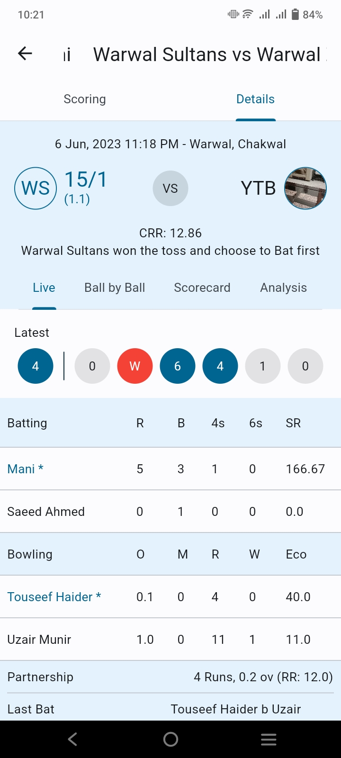This screenshot has width=341, height=758.
Task: Select the Details tab
Action: 255,99
